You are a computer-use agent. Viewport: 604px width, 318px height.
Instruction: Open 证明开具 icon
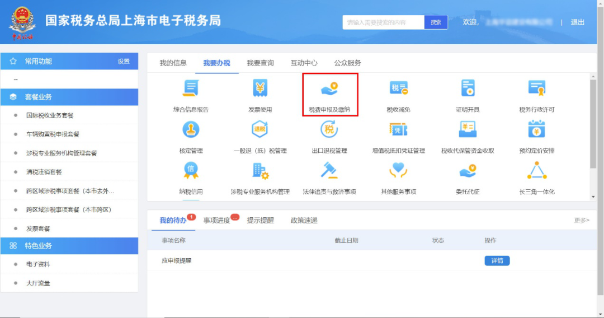[468, 88]
